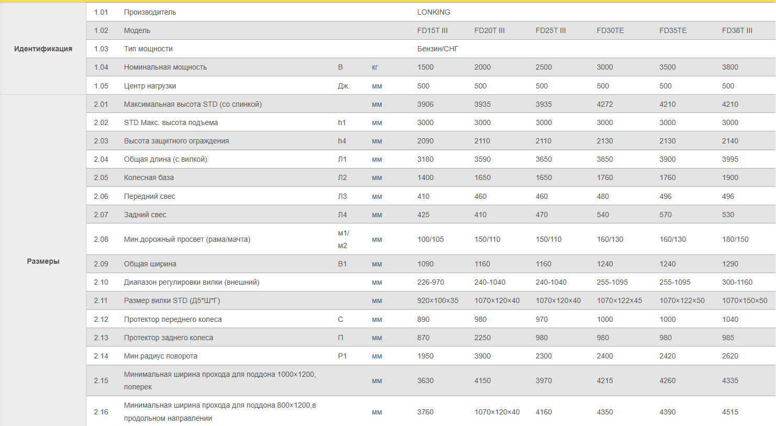776x426 pixels.
Task: Click the 4515 aisle width value
Action: pos(730,412)
